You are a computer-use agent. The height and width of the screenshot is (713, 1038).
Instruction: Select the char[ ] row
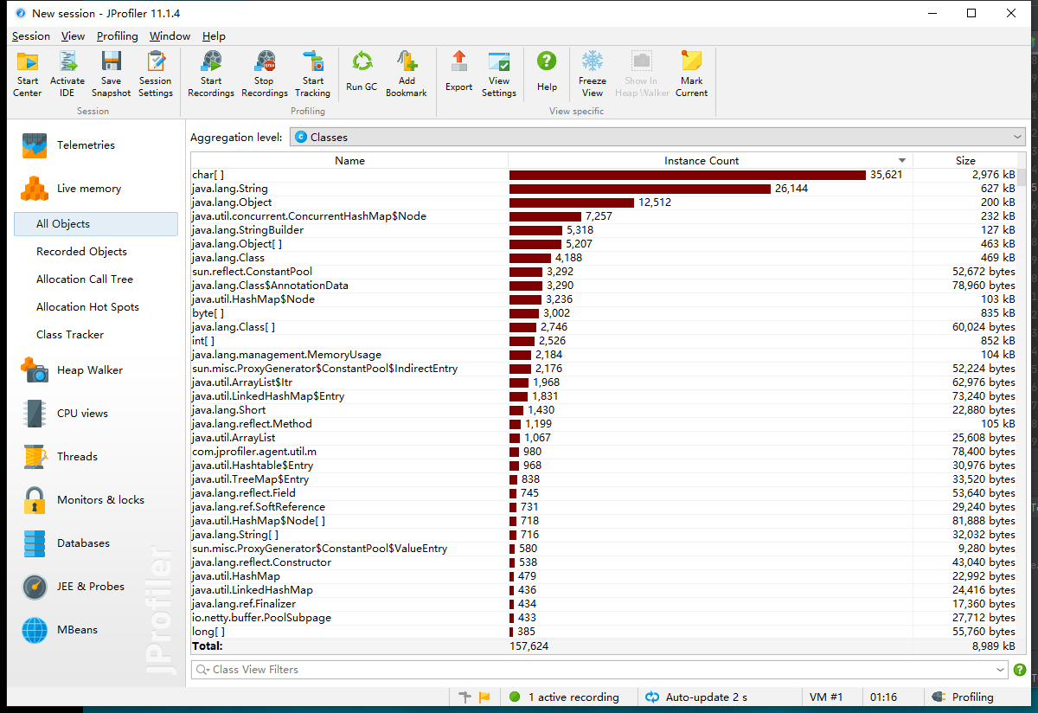pos(604,175)
